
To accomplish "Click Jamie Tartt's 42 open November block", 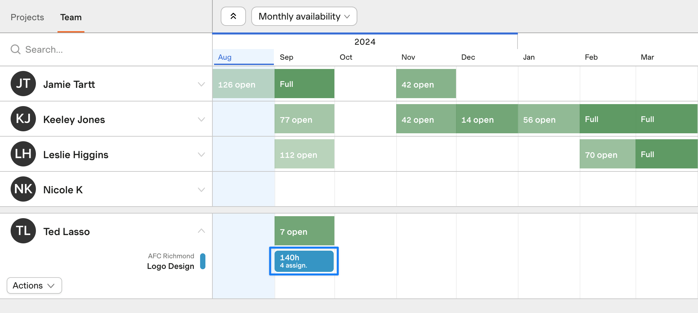I will [x=426, y=84].
